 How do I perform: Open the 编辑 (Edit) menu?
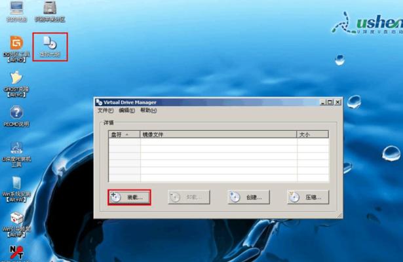[126, 110]
